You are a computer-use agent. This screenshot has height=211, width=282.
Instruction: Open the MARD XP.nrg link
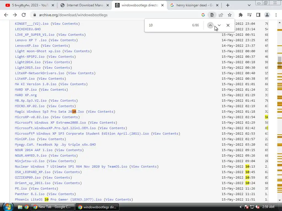point(26,95)
